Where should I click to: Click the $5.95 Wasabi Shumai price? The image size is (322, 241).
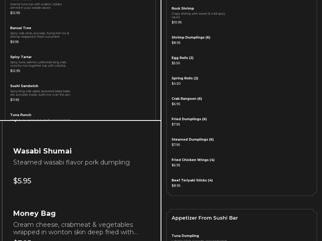point(22,181)
